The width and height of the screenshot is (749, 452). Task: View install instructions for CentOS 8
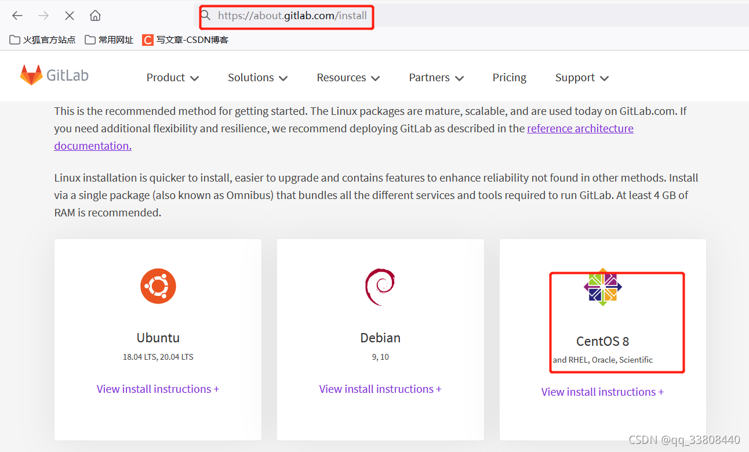pyautogui.click(x=603, y=392)
